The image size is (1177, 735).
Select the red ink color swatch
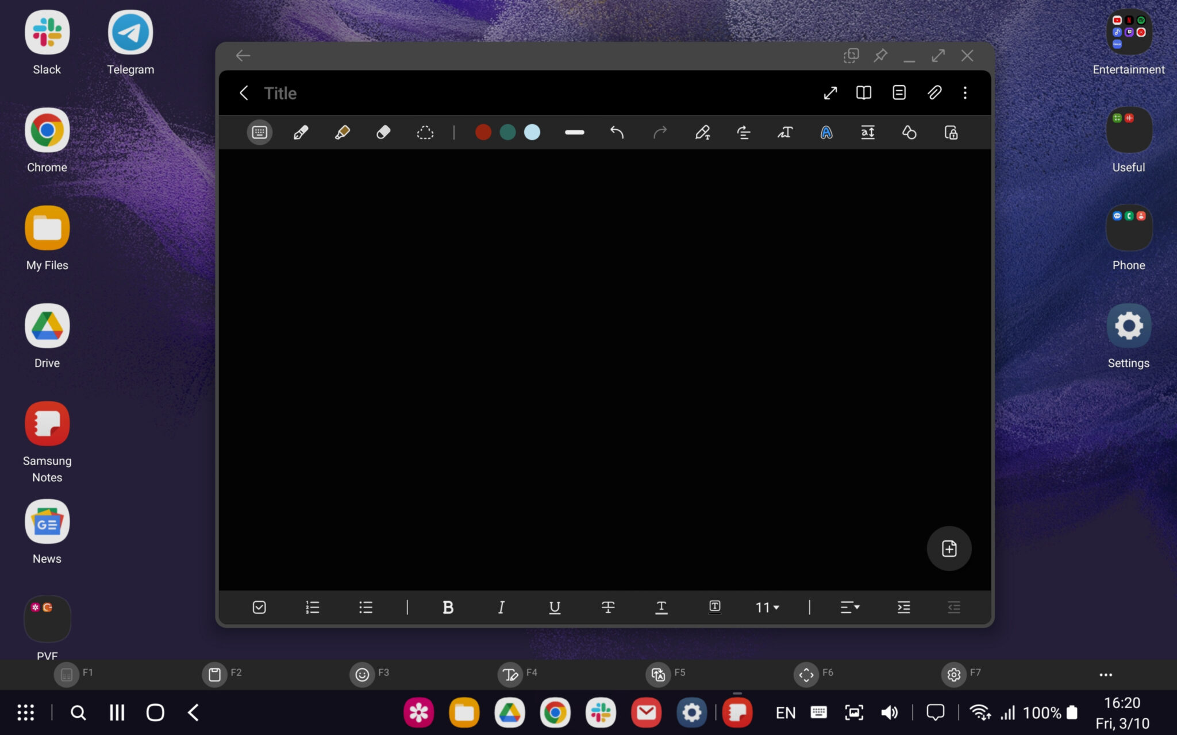pos(483,132)
